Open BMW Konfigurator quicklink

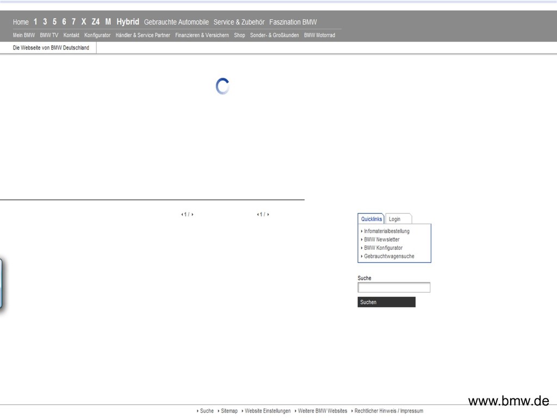tap(383, 248)
